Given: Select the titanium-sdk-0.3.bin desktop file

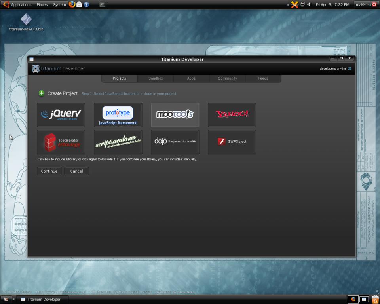Looking at the screenshot, I should click(x=26, y=20).
